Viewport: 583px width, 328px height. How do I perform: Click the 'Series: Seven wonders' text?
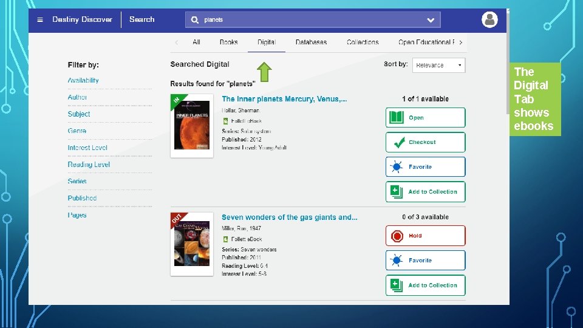point(249,250)
